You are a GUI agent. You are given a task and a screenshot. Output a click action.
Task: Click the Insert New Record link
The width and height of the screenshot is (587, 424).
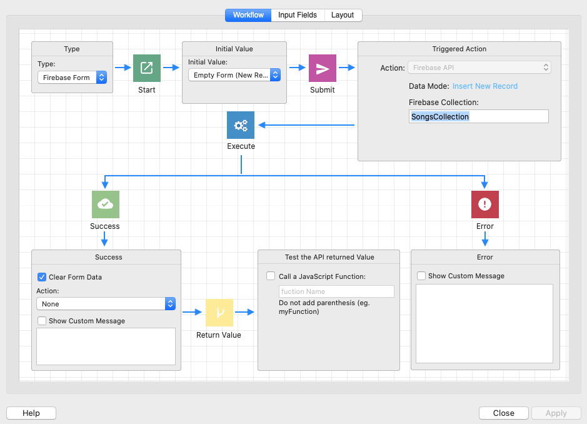pos(485,86)
